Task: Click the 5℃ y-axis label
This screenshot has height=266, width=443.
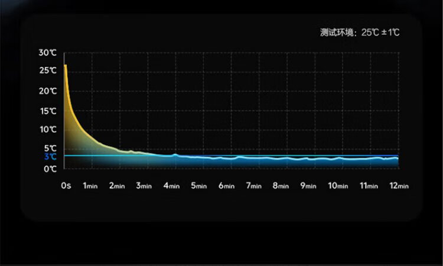Action: [50, 148]
